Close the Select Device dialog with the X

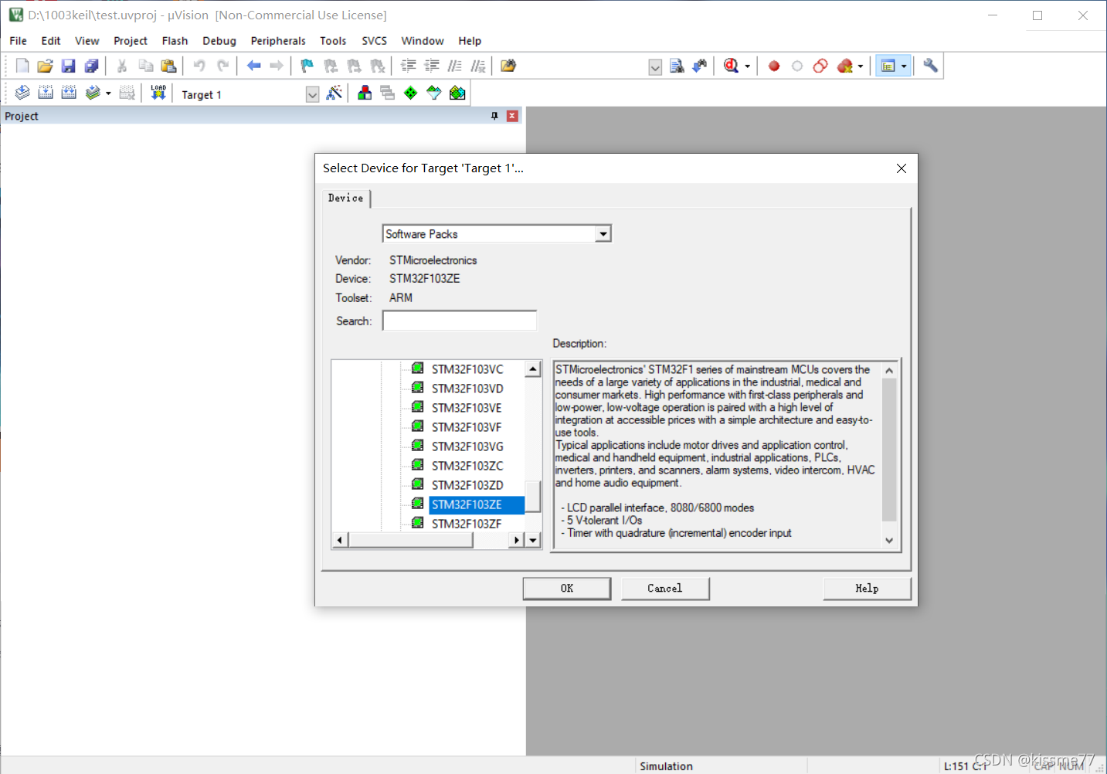[x=901, y=168]
